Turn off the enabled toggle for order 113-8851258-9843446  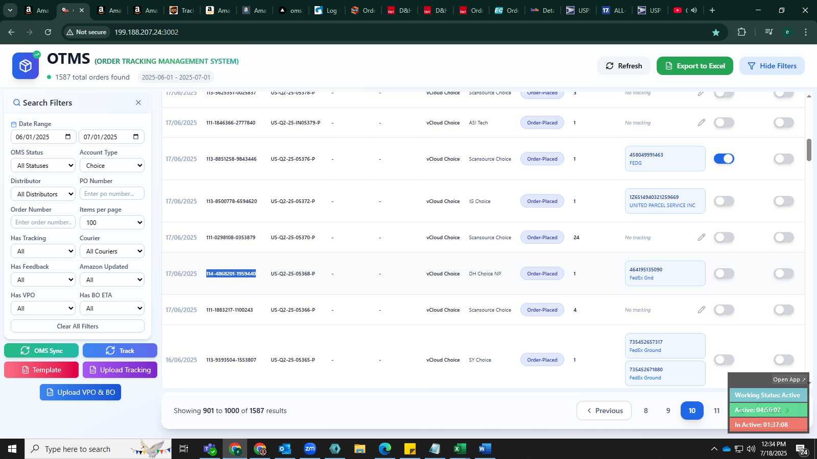click(724, 159)
